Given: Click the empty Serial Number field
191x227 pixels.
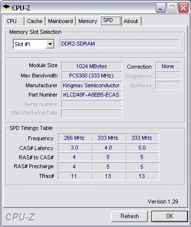Looking at the screenshot, I should coord(92,104).
